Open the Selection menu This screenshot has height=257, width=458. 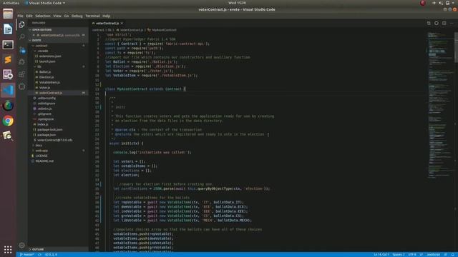pyautogui.click(x=43, y=16)
